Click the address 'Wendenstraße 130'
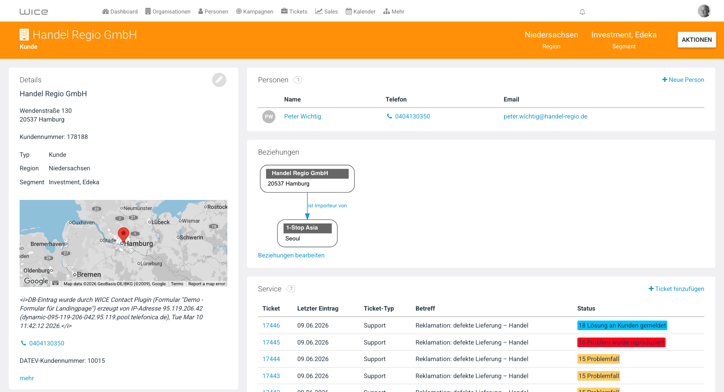The height and width of the screenshot is (392, 724). [x=46, y=111]
